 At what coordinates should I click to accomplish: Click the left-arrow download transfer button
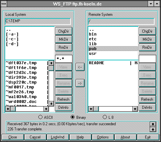coord(80,67)
